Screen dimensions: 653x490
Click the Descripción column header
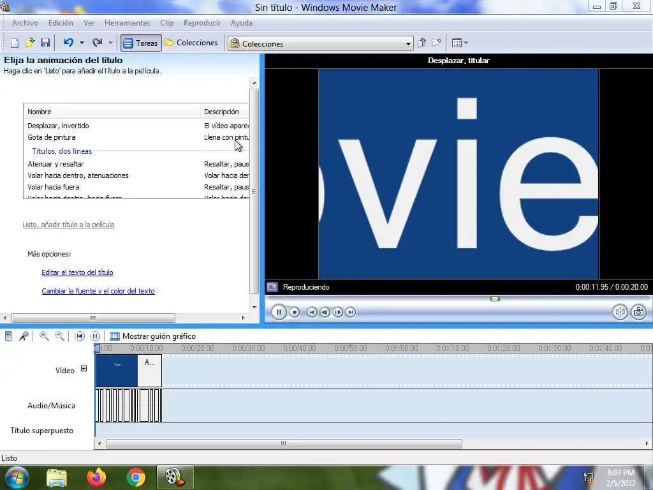[225, 112]
